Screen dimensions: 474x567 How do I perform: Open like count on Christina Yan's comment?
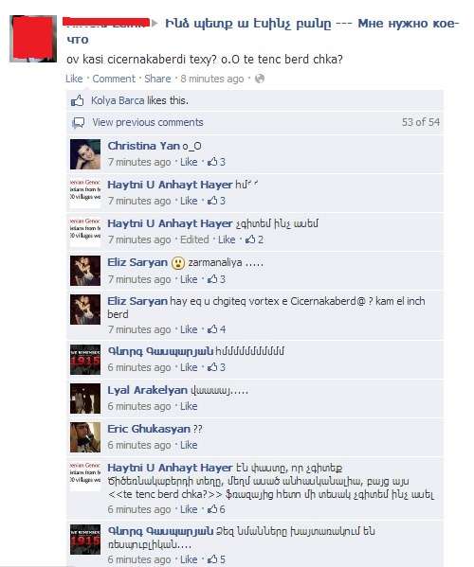click(x=216, y=162)
